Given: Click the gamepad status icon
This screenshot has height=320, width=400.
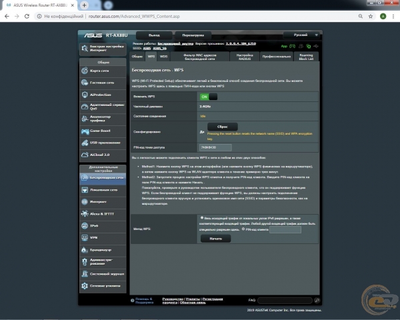Looking at the screenshot, I should pyautogui.click(x=293, y=46).
